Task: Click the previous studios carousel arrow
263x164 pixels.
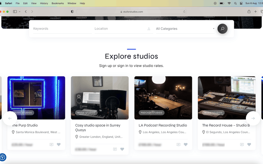Action: [x=10, y=118]
